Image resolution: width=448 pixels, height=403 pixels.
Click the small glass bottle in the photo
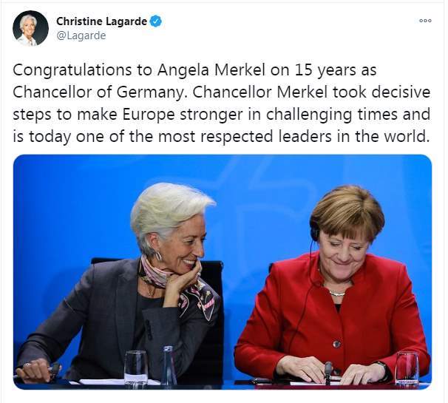tap(169, 365)
